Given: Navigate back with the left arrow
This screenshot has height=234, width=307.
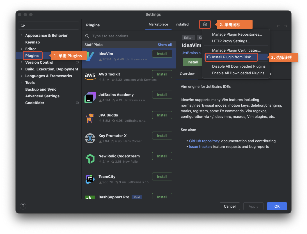Looking at the screenshot, I should coord(278,26).
